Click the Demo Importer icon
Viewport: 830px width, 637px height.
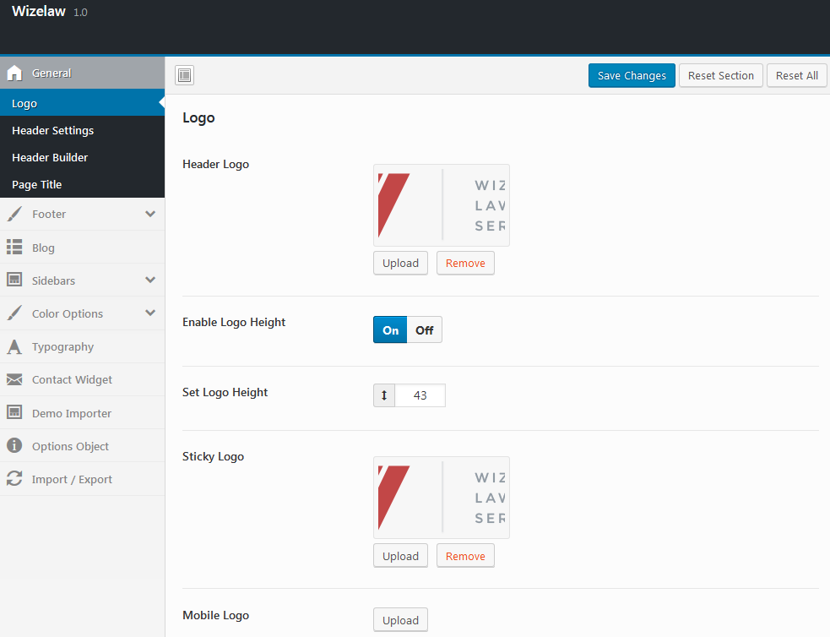(14, 413)
